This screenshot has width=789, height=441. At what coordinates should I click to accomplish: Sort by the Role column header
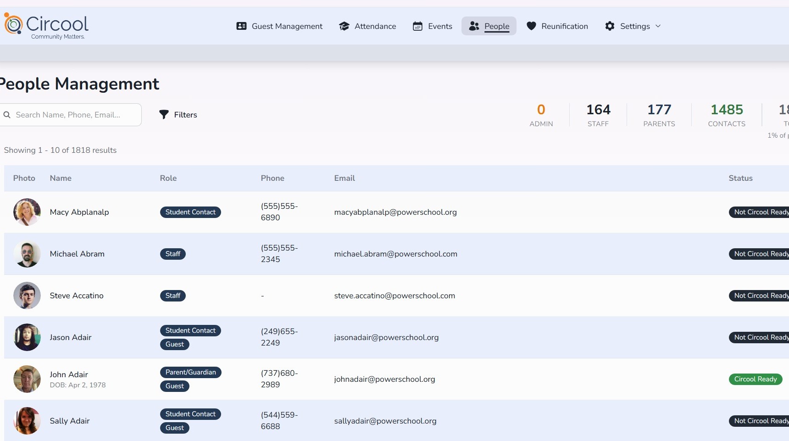coord(168,178)
